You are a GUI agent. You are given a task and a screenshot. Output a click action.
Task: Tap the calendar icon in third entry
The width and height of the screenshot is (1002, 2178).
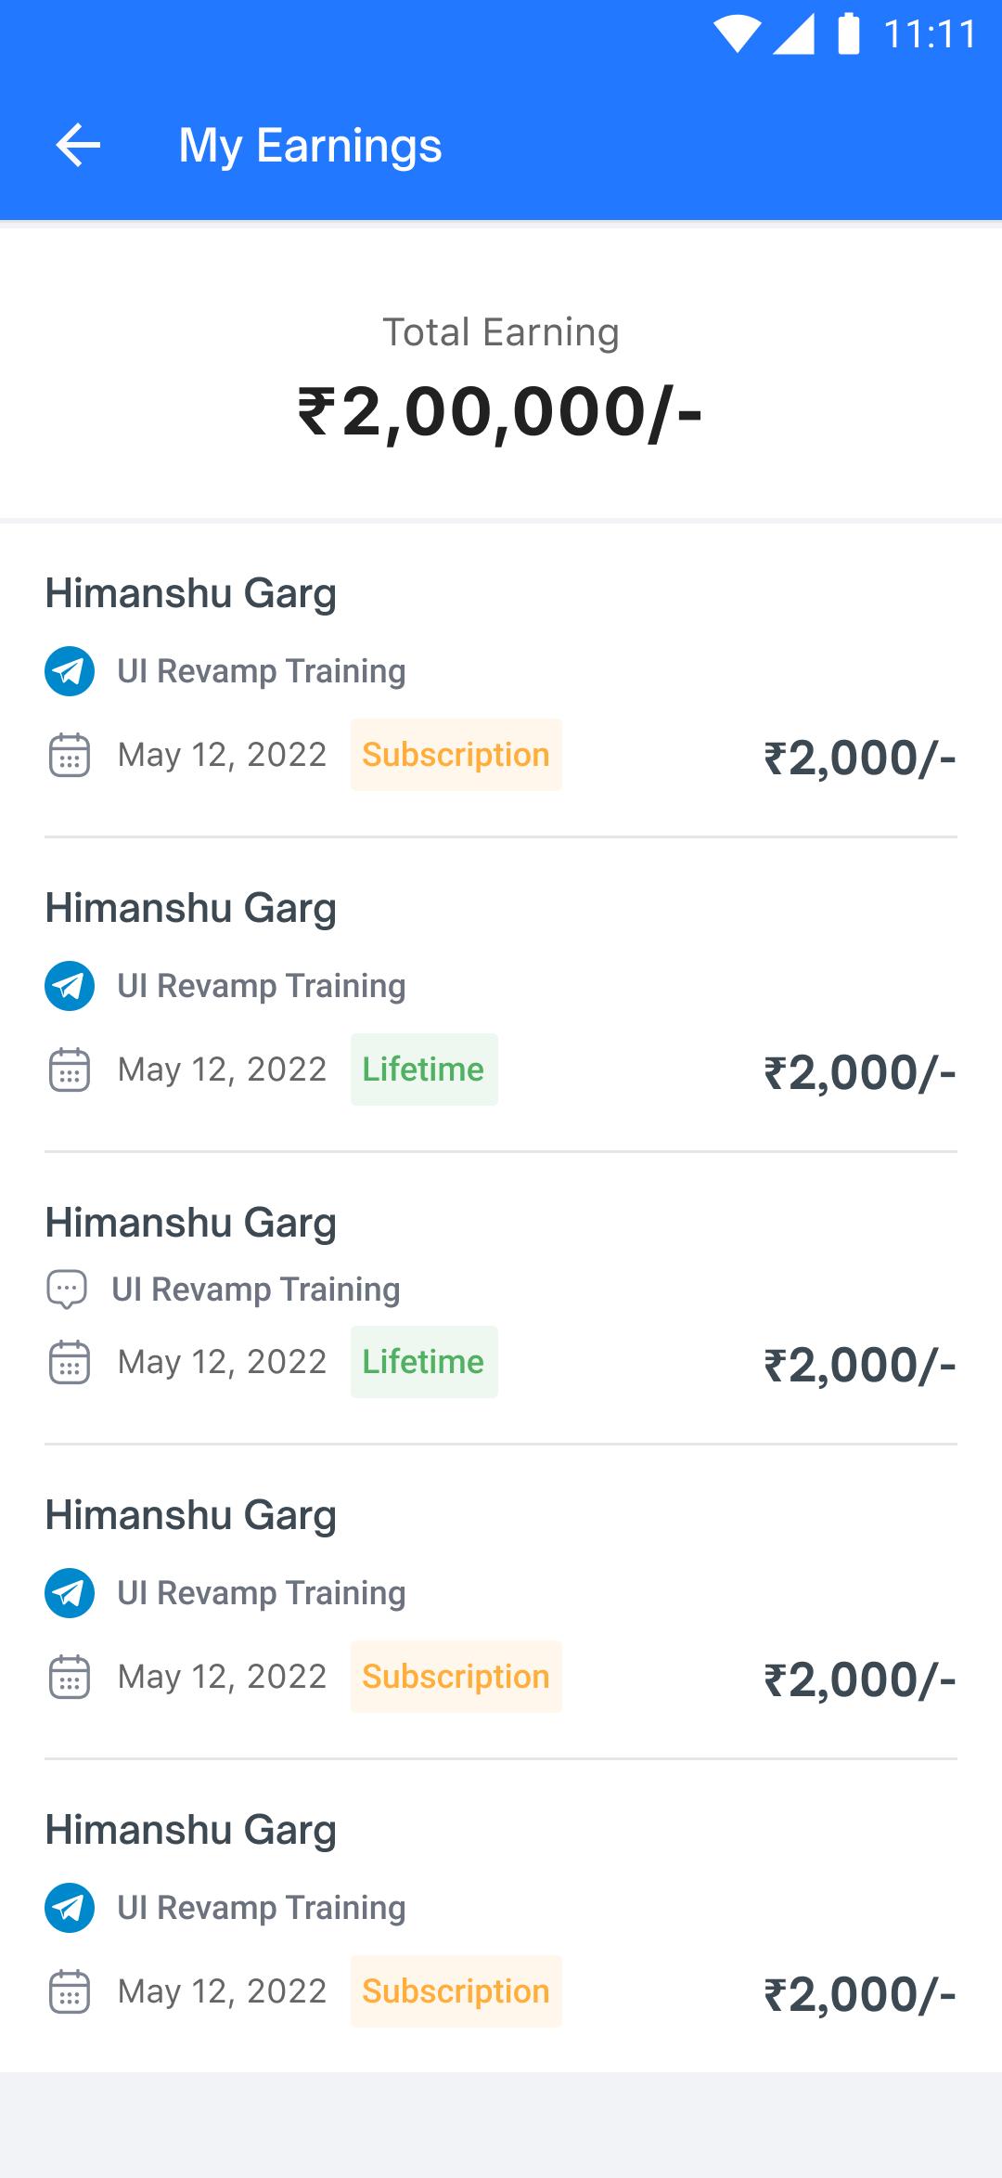click(70, 1362)
